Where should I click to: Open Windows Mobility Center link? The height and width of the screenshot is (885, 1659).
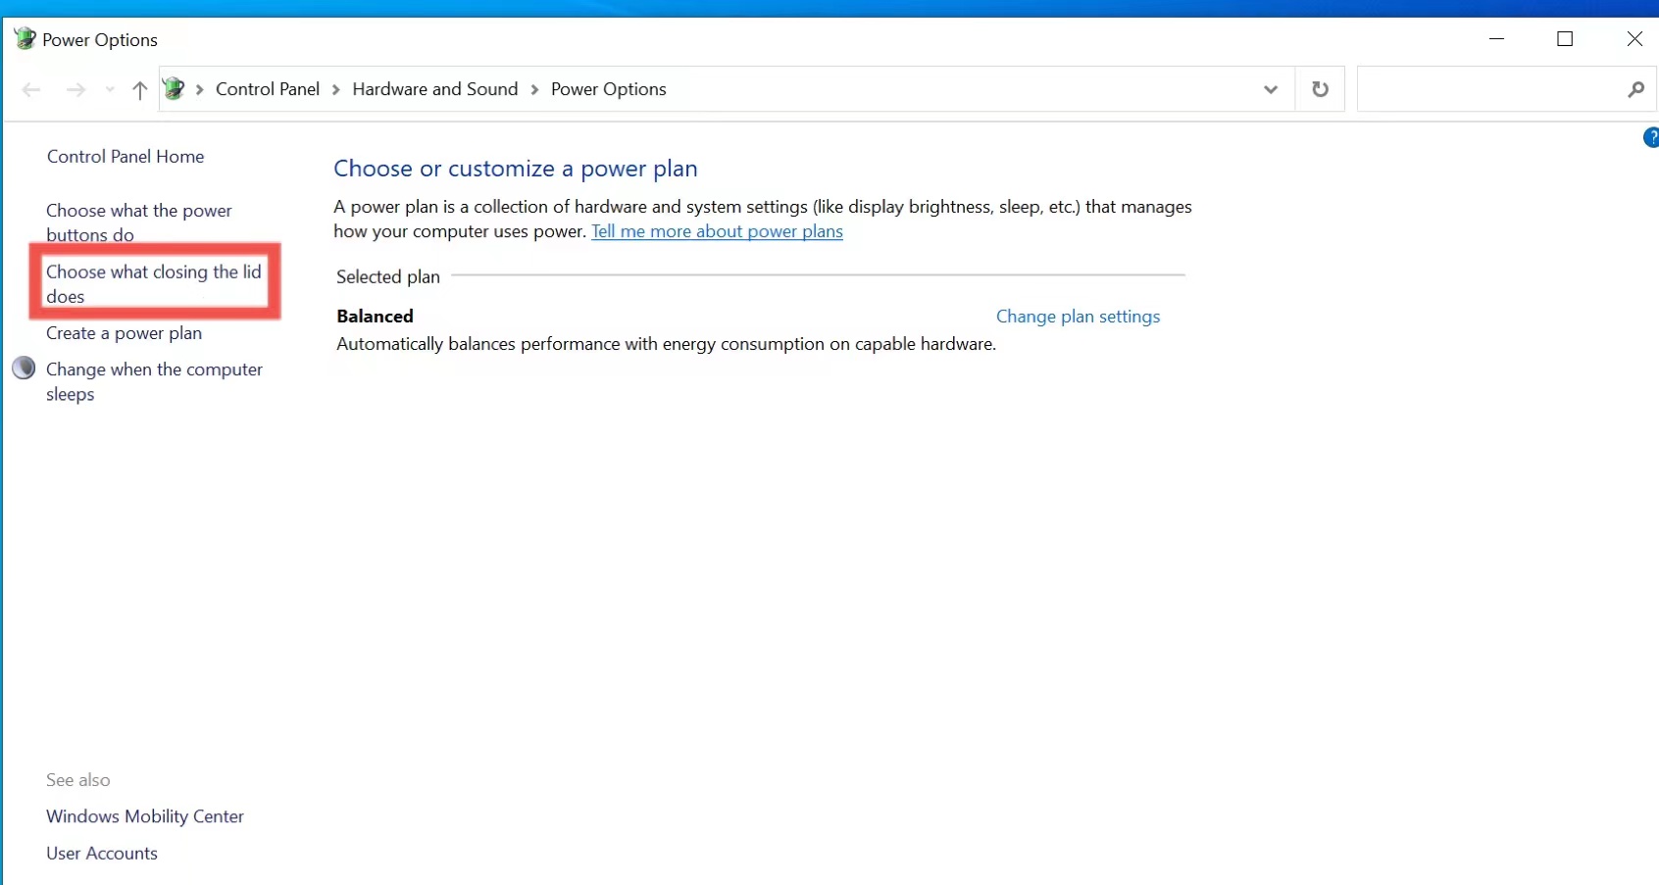pyautogui.click(x=145, y=816)
